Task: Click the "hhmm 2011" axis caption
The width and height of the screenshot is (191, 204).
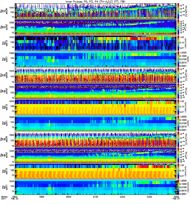Action: click(4, 198)
